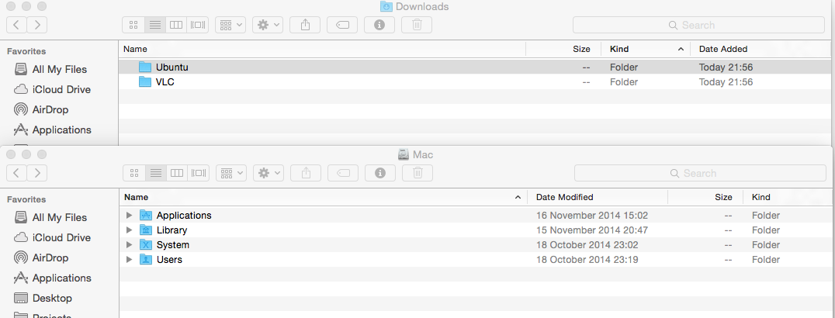Open arrange-by dropdown in Mac window
Viewport: 835px width, 318px height.
pos(231,173)
